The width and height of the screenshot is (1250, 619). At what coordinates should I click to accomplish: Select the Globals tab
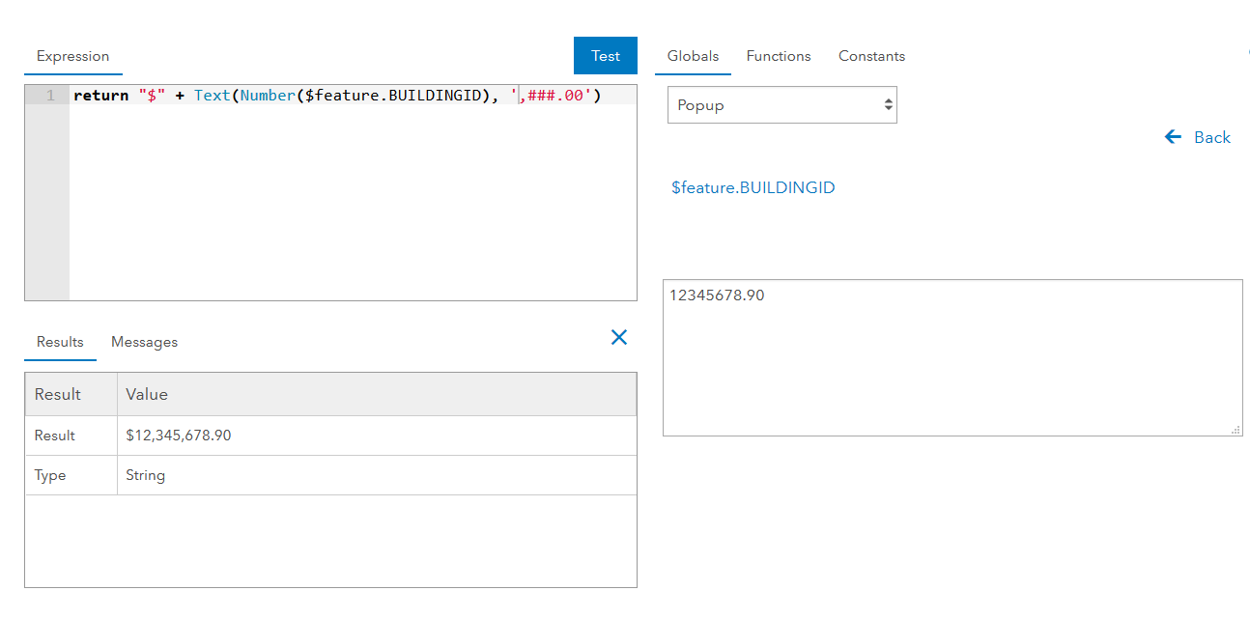[x=693, y=56]
